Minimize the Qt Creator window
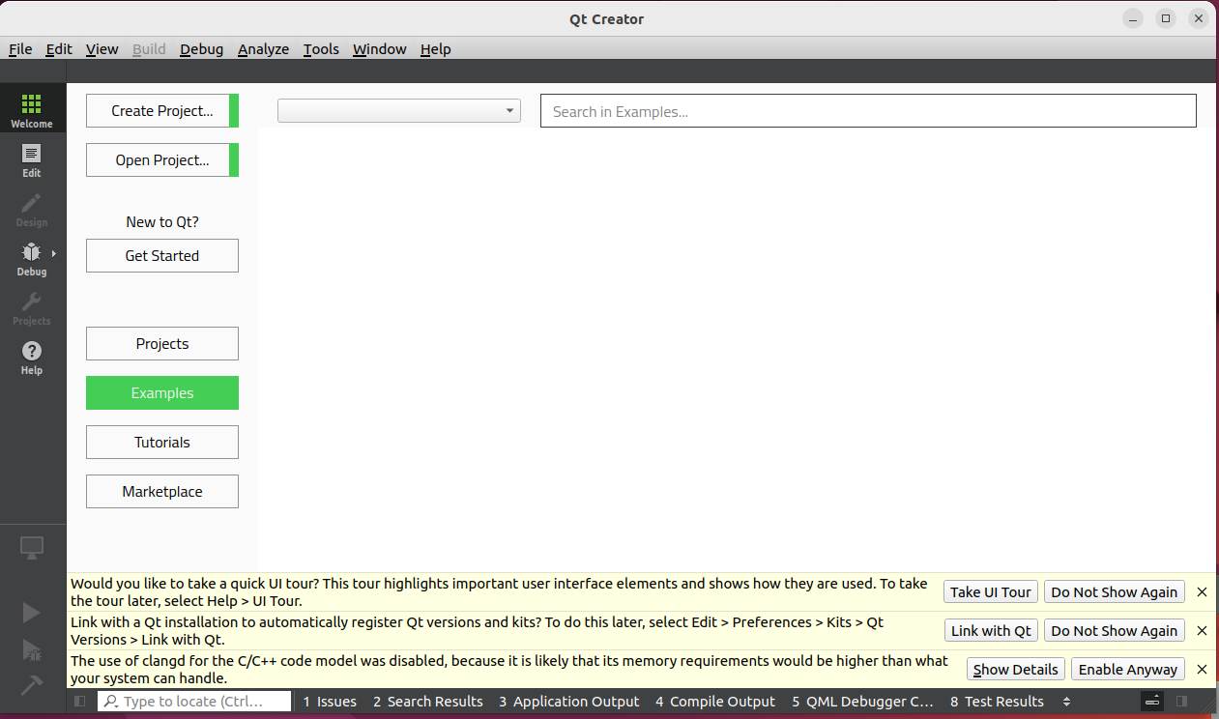Screen dimensions: 1219x719 point(1133,18)
